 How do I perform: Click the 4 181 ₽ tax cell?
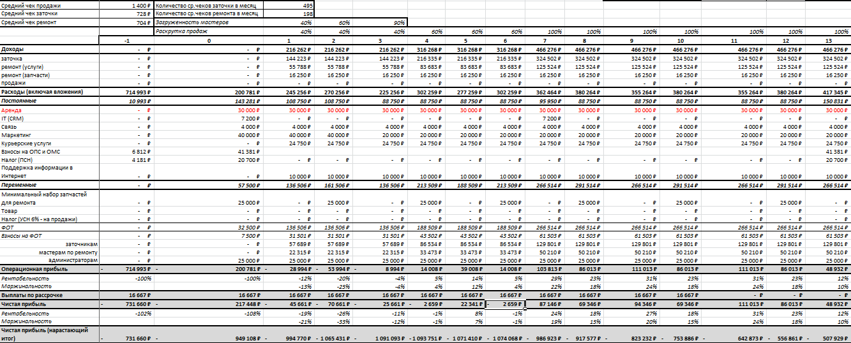point(126,160)
